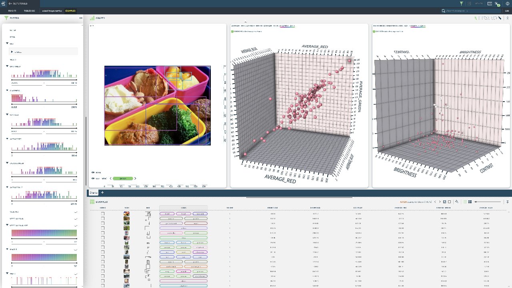Click the search examples input field
Image resolution: width=512 pixels, height=288 pixels.
tap(472, 11)
